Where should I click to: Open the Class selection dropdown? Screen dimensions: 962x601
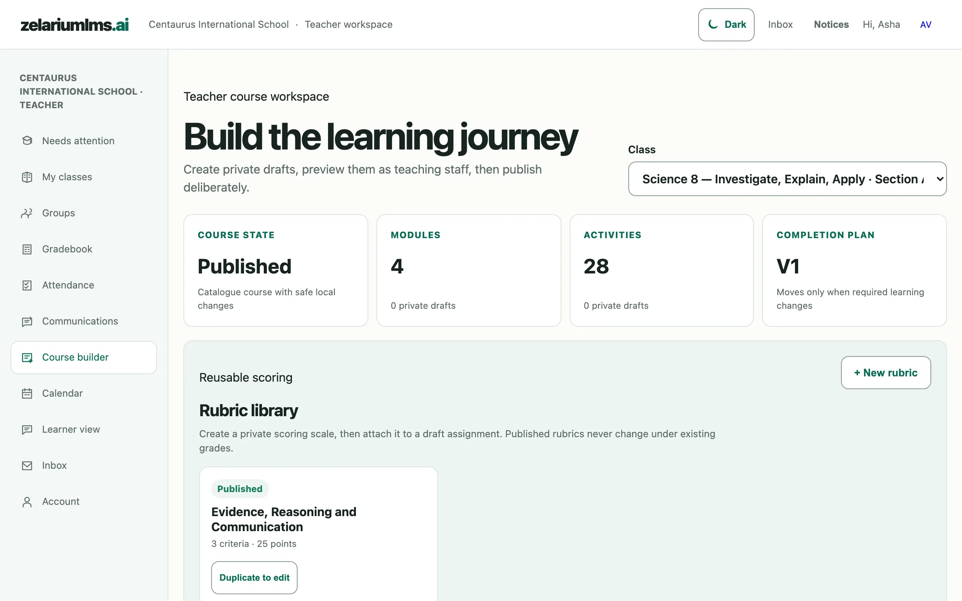click(x=787, y=179)
